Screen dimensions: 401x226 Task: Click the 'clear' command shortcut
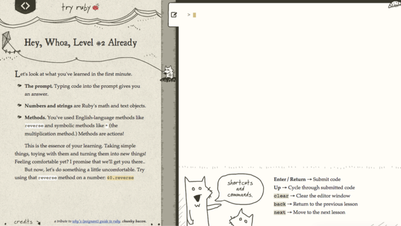coord(281,196)
